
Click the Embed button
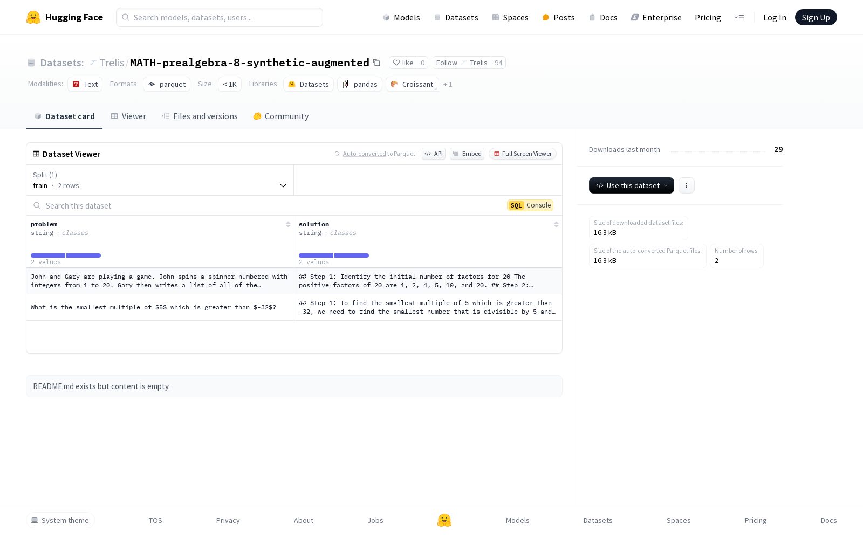coord(467,154)
